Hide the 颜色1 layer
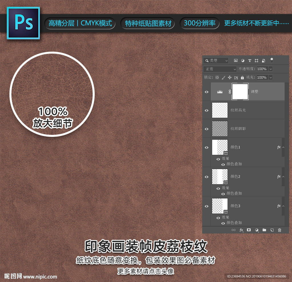292x282 pixels. [x=206, y=147]
